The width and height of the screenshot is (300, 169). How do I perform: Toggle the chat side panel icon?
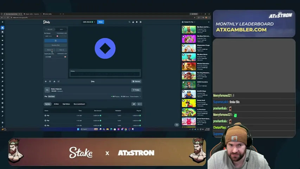pos(140,22)
